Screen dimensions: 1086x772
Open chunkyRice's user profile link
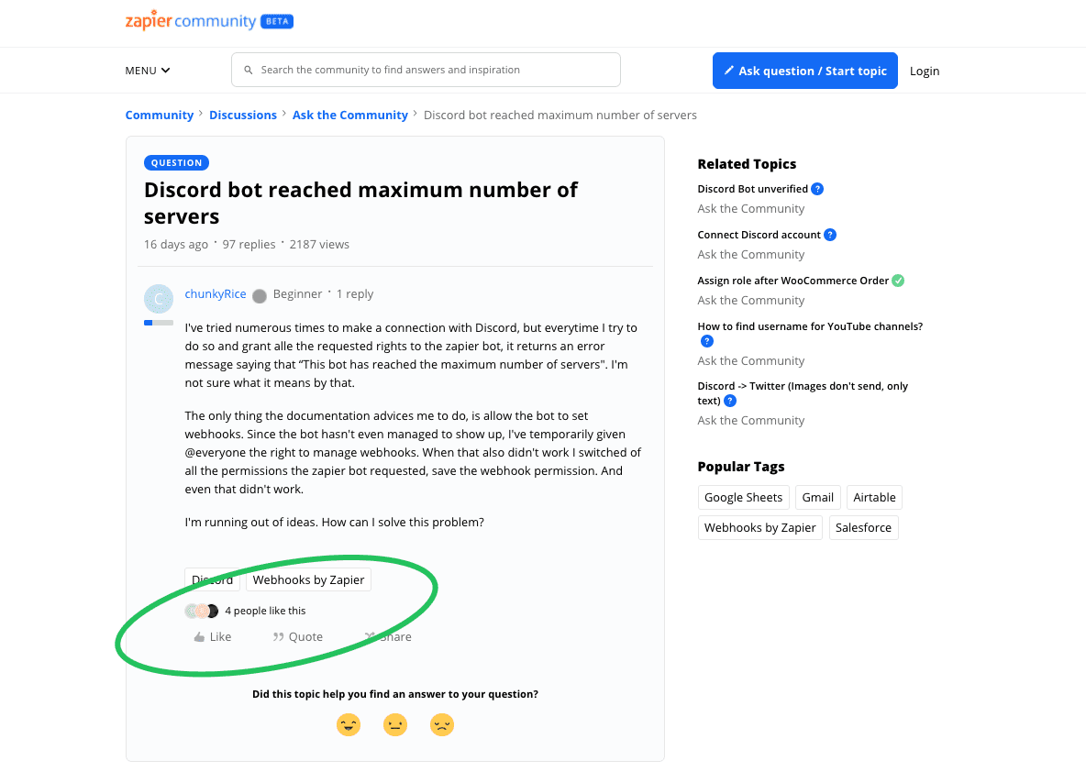pos(216,294)
